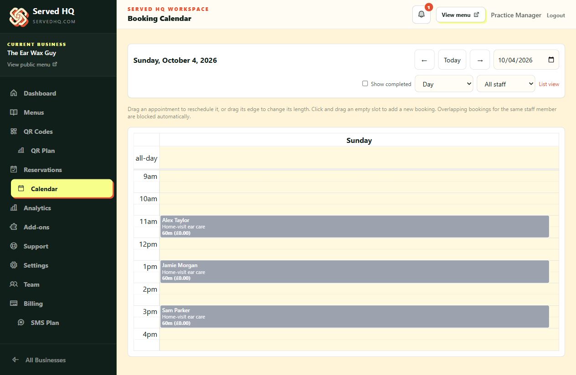Click the SMS Plan chat icon
This screenshot has width=576, height=375.
tap(21, 323)
